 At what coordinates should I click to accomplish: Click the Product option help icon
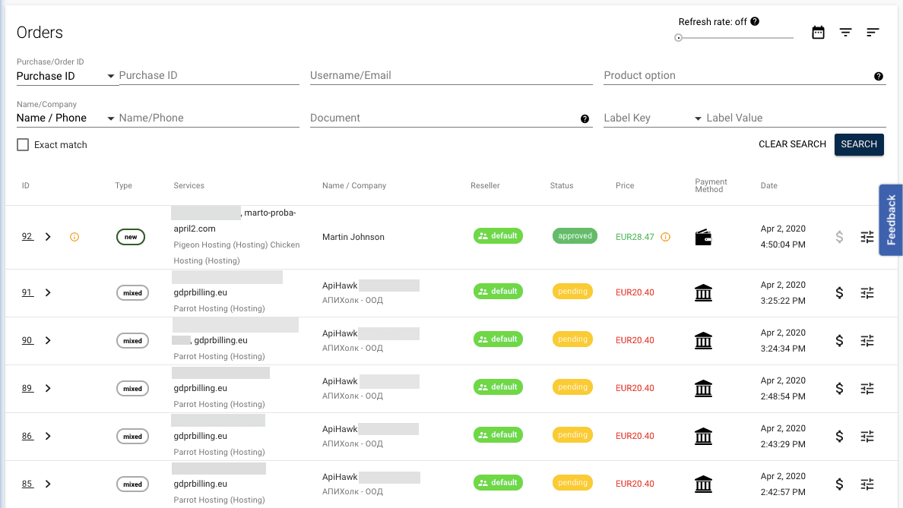point(879,77)
